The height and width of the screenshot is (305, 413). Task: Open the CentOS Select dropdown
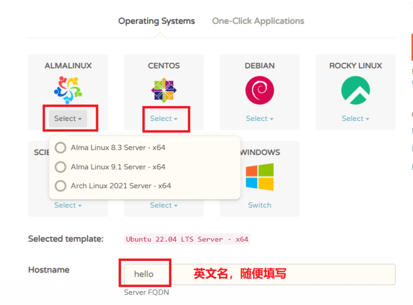[x=163, y=118]
